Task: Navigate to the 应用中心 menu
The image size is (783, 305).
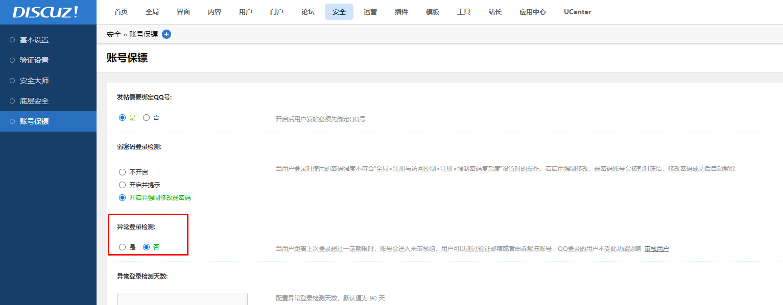Action: click(533, 11)
